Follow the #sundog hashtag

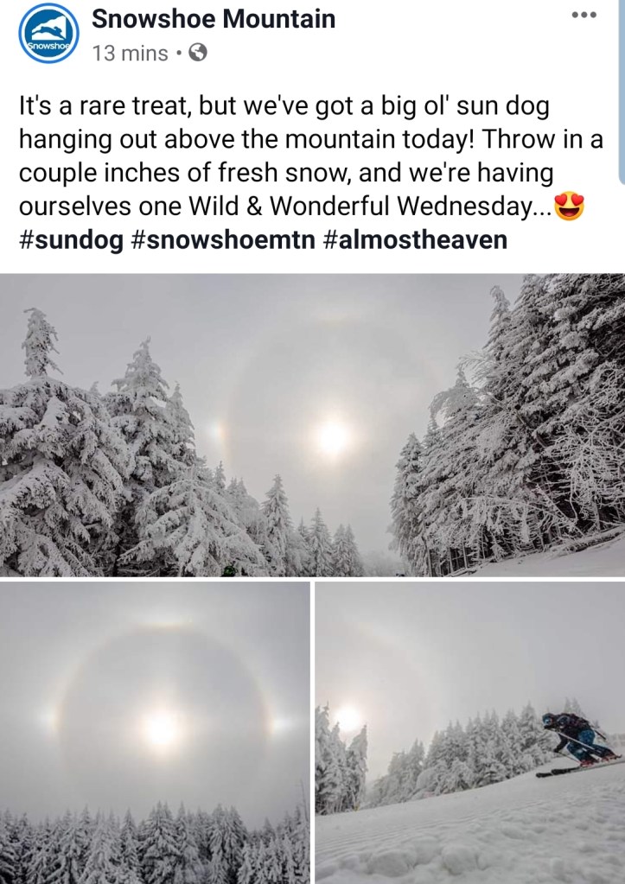coord(71,239)
